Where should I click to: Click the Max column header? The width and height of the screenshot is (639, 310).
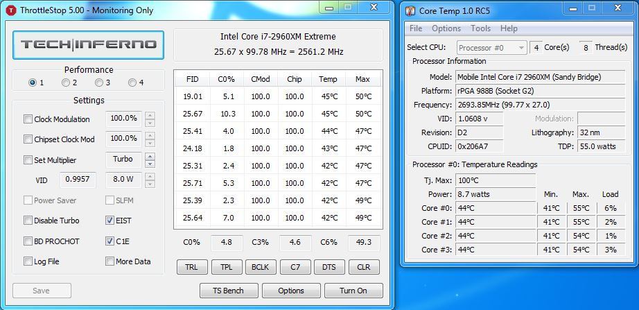click(x=362, y=79)
